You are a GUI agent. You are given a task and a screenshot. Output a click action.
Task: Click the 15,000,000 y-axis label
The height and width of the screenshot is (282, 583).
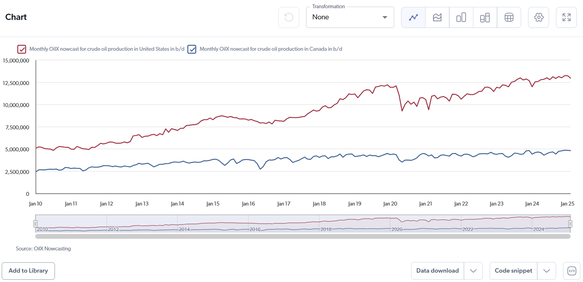point(16,60)
